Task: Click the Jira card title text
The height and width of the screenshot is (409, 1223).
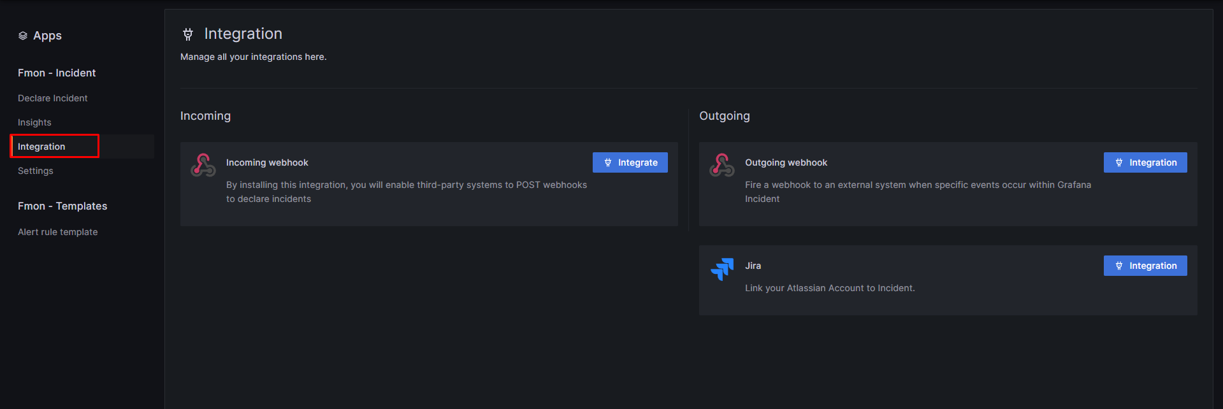Action: tap(753, 266)
